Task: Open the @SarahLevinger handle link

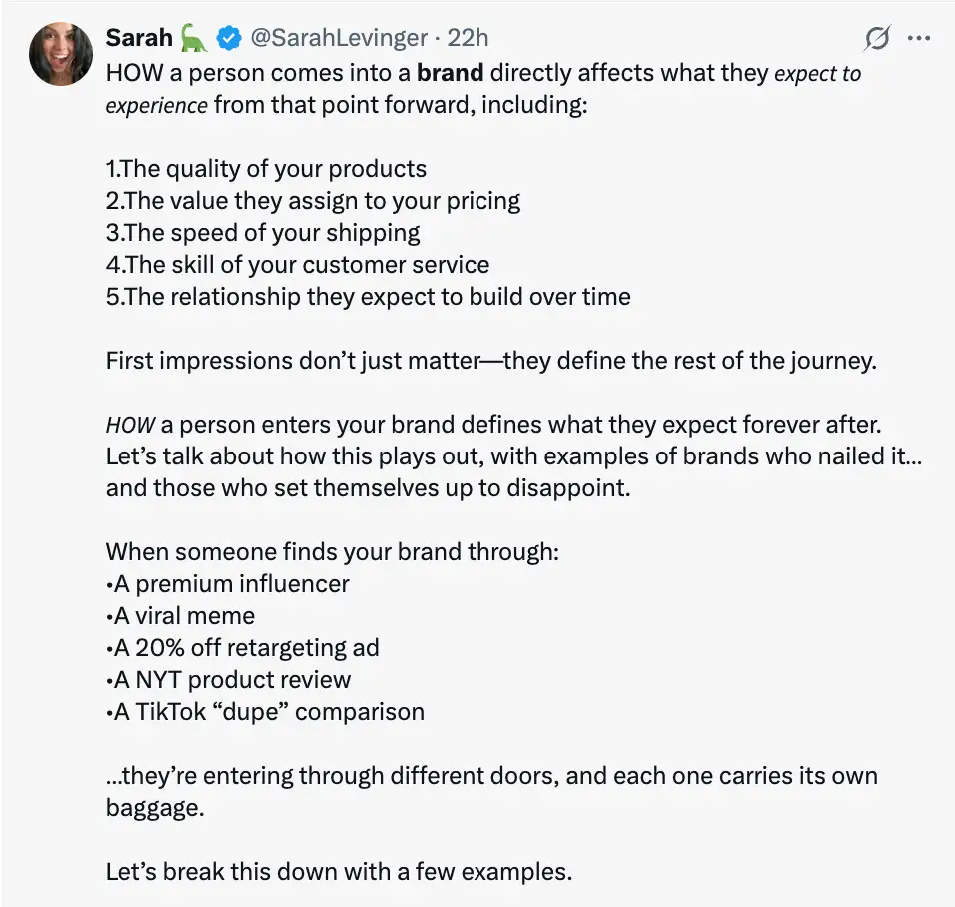Action: [x=339, y=38]
